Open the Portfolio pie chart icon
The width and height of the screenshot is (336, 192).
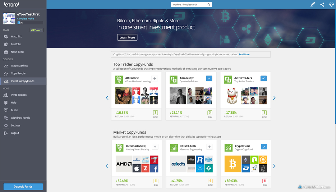coord(6,44)
